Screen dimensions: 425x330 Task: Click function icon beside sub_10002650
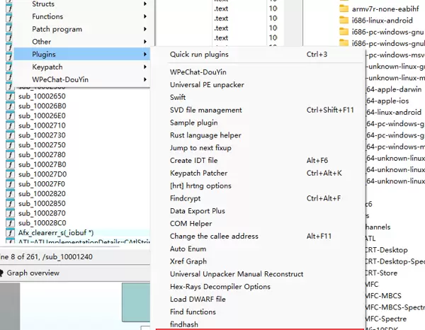[10, 96]
